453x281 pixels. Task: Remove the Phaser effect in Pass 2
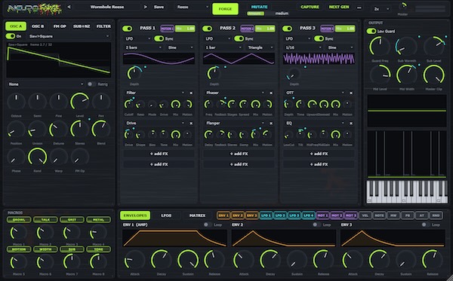[x=271, y=93]
